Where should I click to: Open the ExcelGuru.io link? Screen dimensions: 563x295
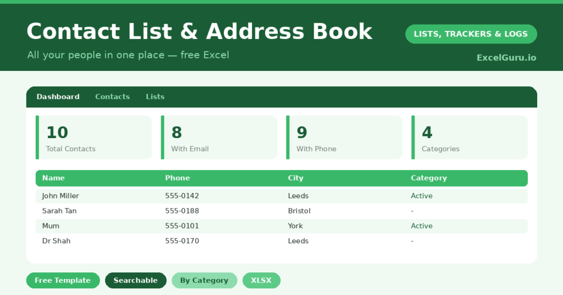506,58
